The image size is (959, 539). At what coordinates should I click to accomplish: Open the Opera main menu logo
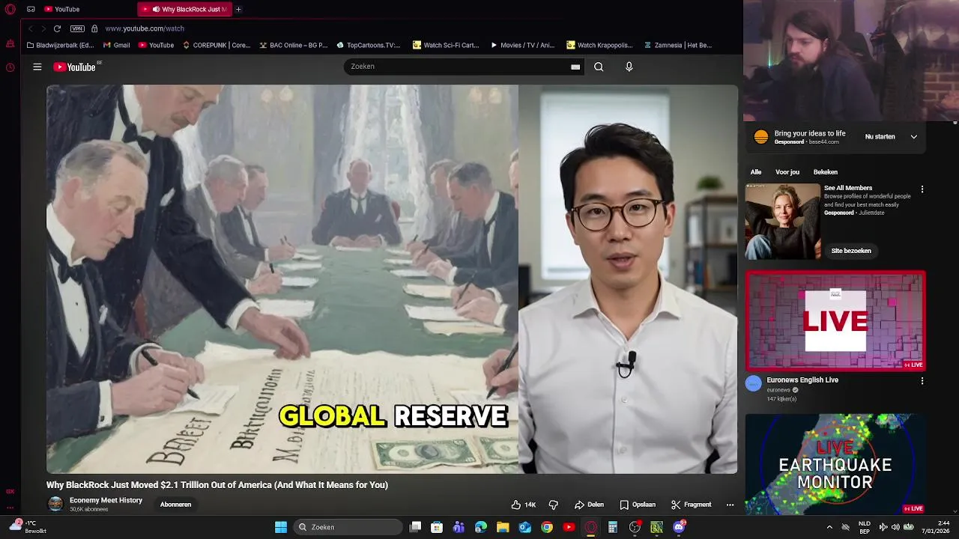click(x=10, y=9)
